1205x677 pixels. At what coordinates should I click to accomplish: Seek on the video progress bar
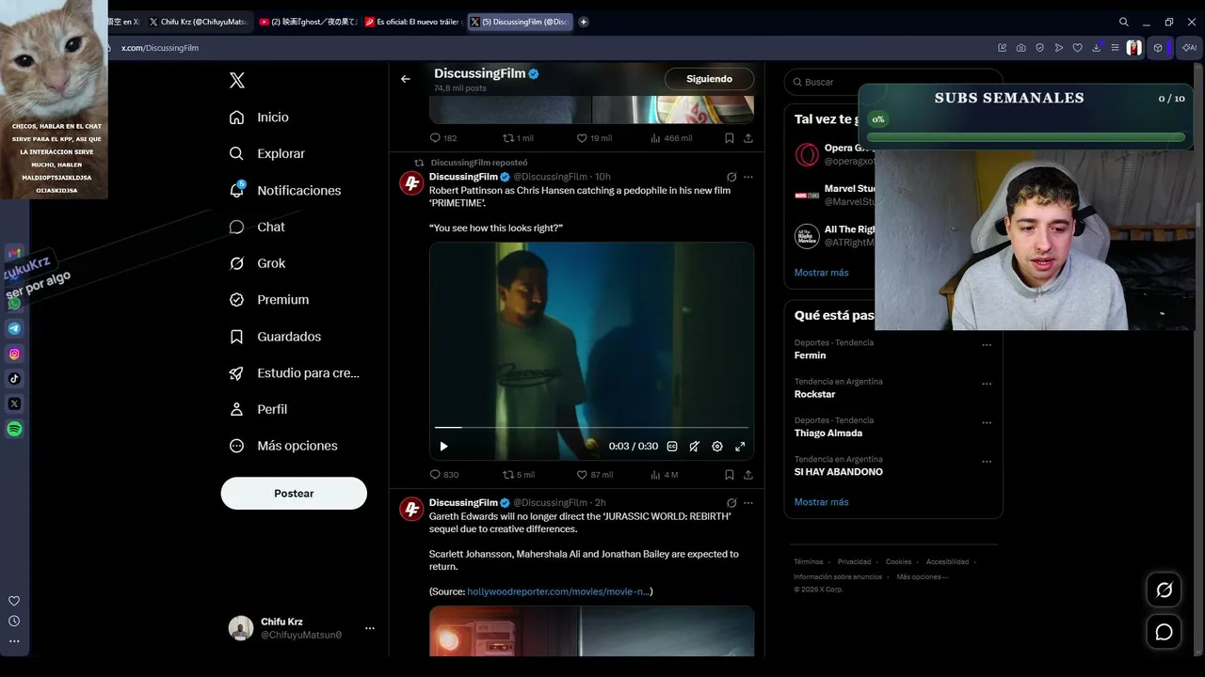[x=591, y=428]
